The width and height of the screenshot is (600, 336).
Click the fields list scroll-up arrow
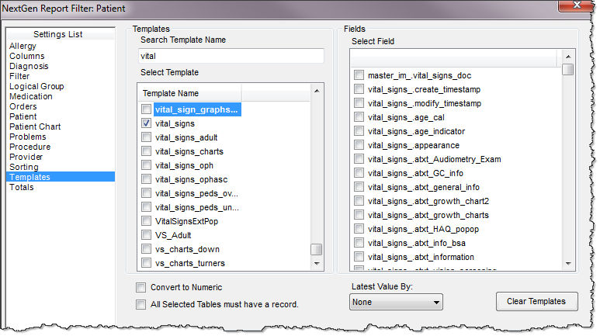(568, 57)
